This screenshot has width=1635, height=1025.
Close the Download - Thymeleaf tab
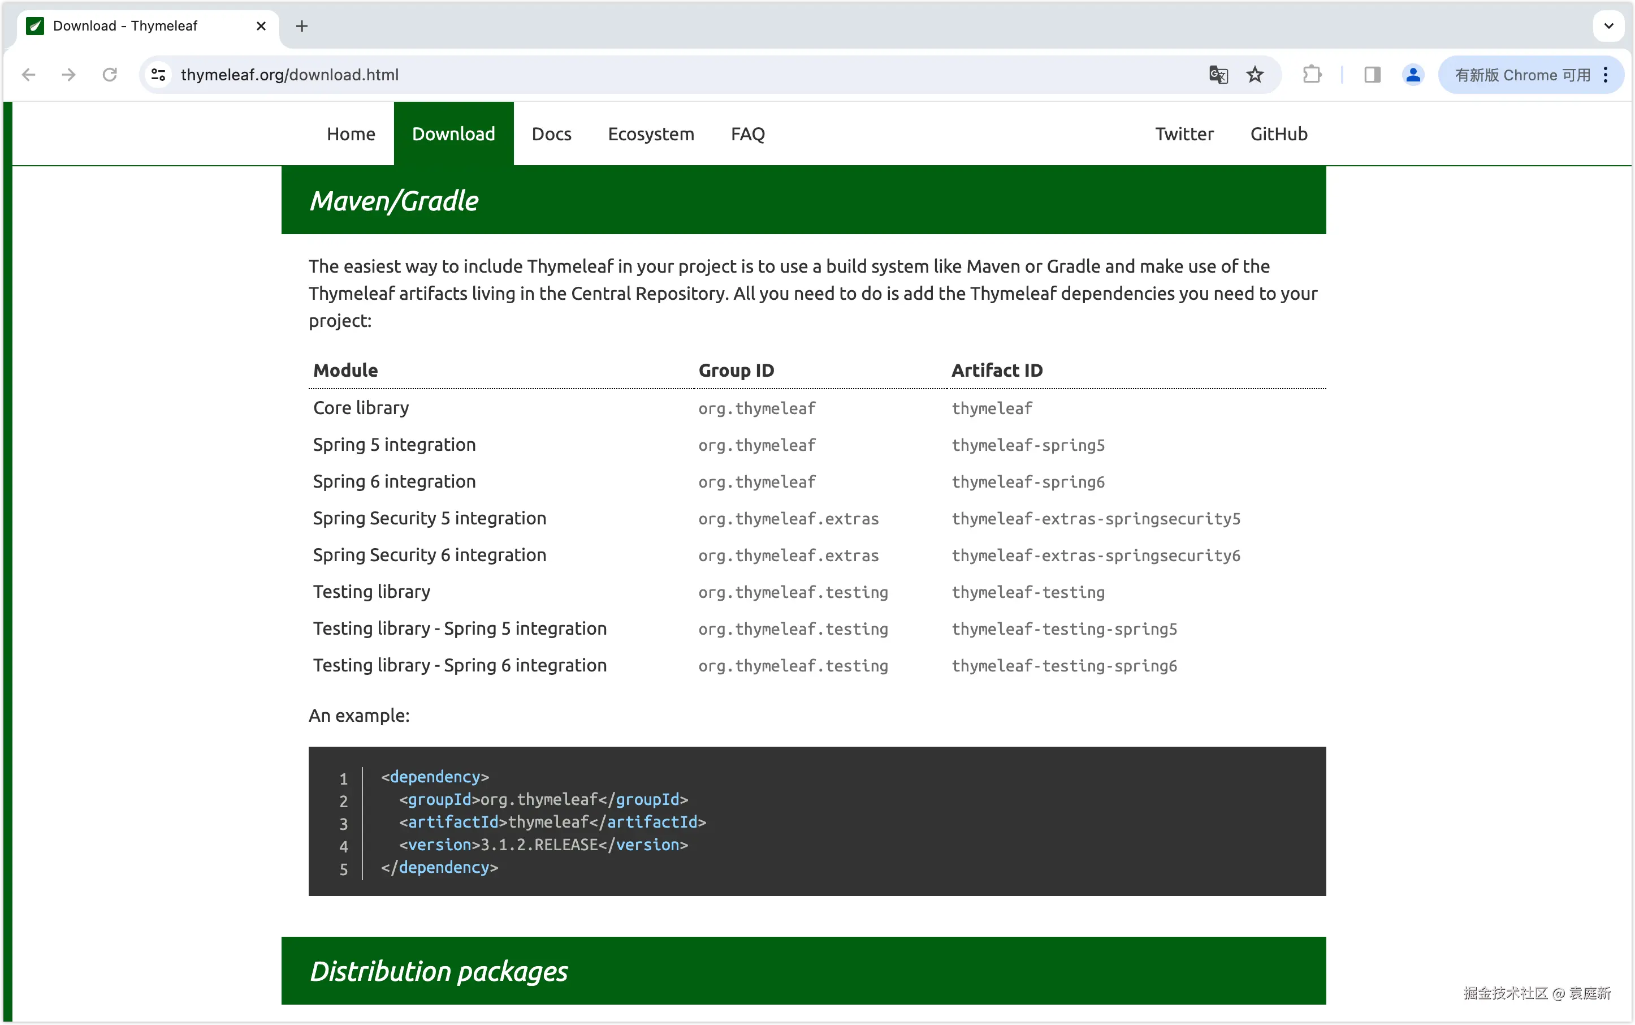[261, 26]
